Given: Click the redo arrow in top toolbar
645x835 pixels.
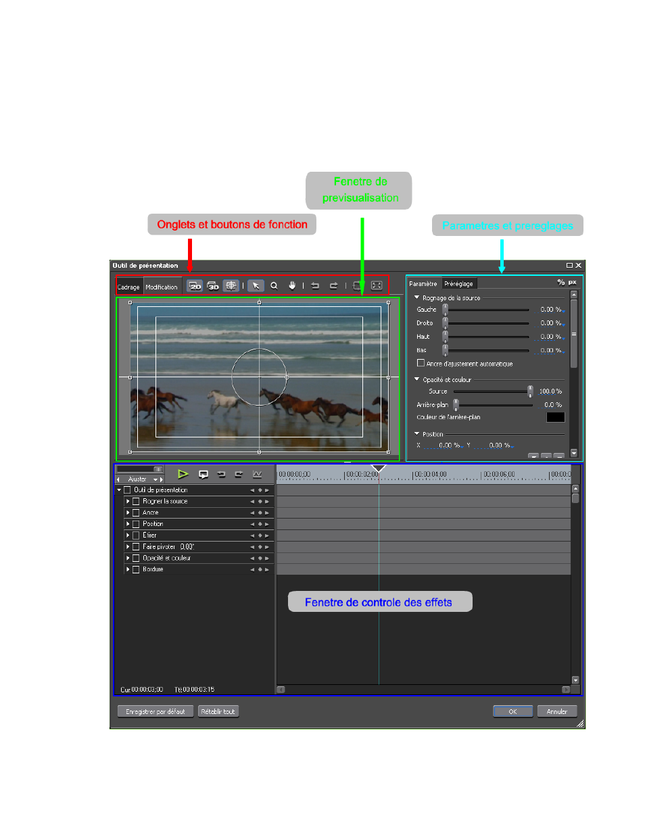Looking at the screenshot, I should point(333,286).
